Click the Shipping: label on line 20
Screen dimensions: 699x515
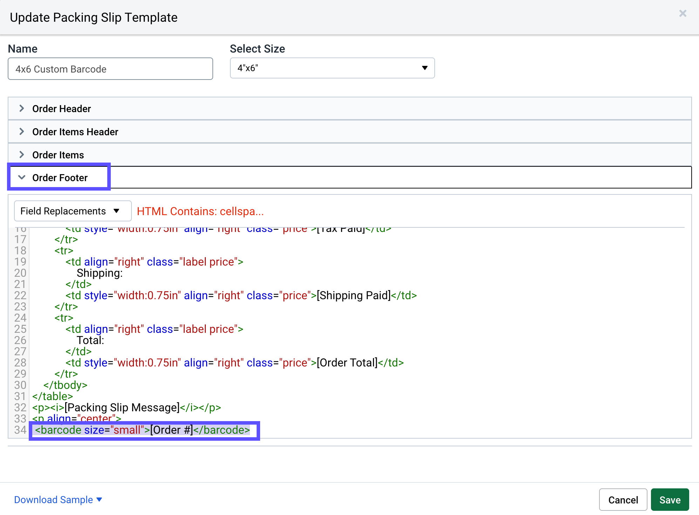pos(100,273)
